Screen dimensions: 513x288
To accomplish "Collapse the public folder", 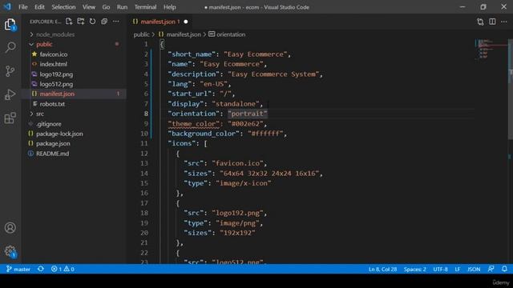I will click(31, 44).
